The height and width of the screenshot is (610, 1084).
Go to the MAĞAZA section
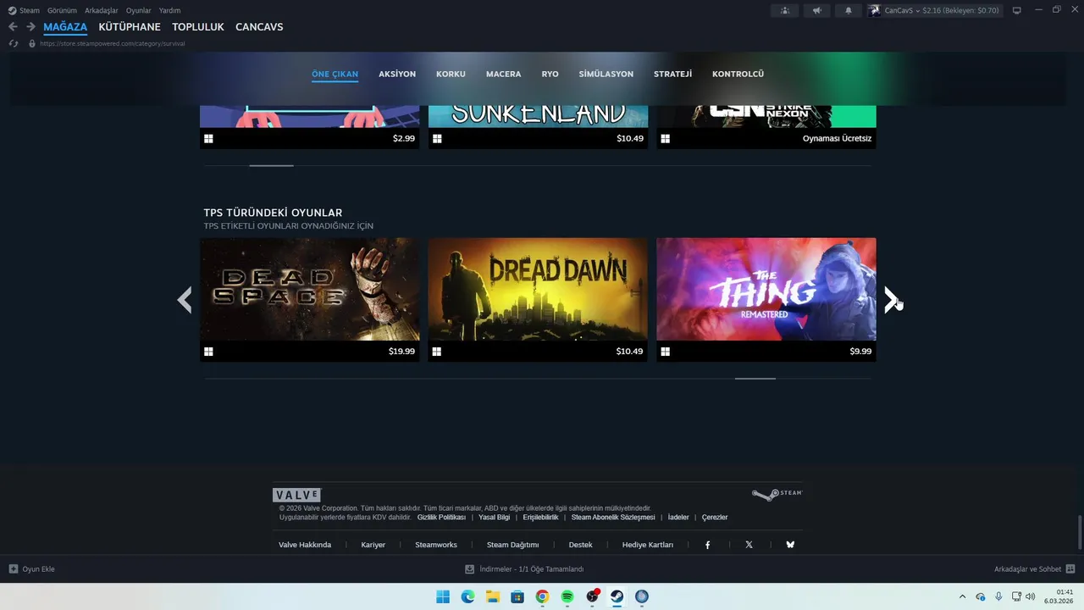click(65, 27)
